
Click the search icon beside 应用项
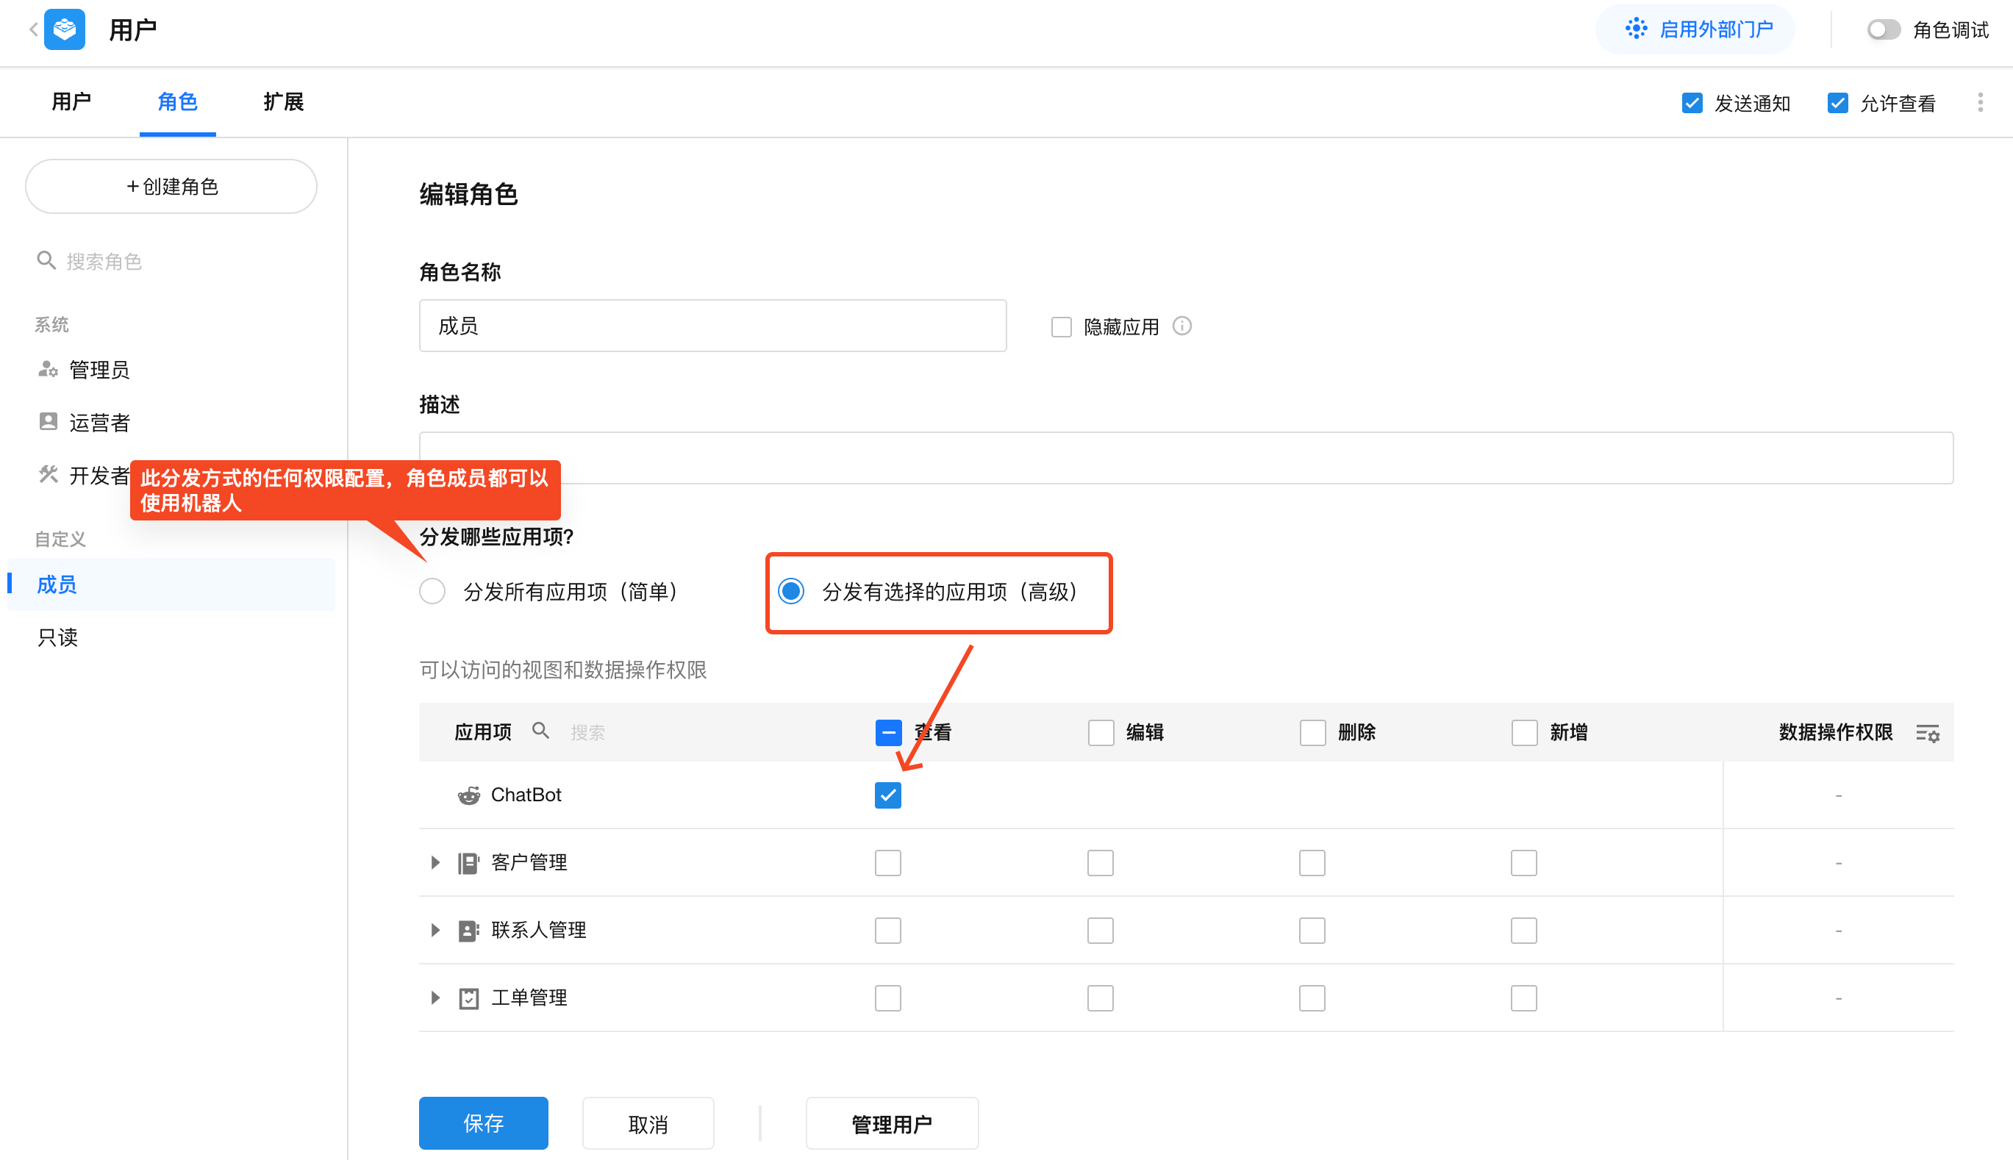pyautogui.click(x=541, y=731)
